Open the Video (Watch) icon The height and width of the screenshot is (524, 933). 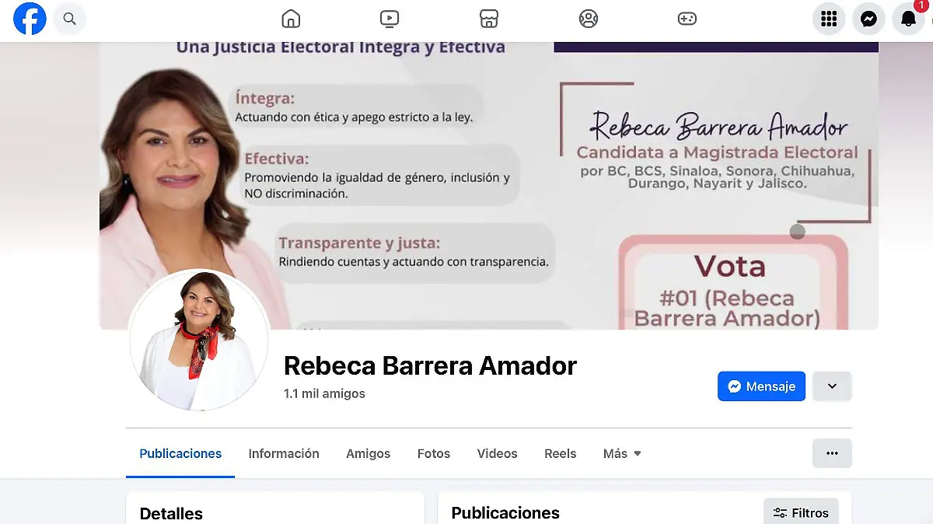[x=390, y=19]
